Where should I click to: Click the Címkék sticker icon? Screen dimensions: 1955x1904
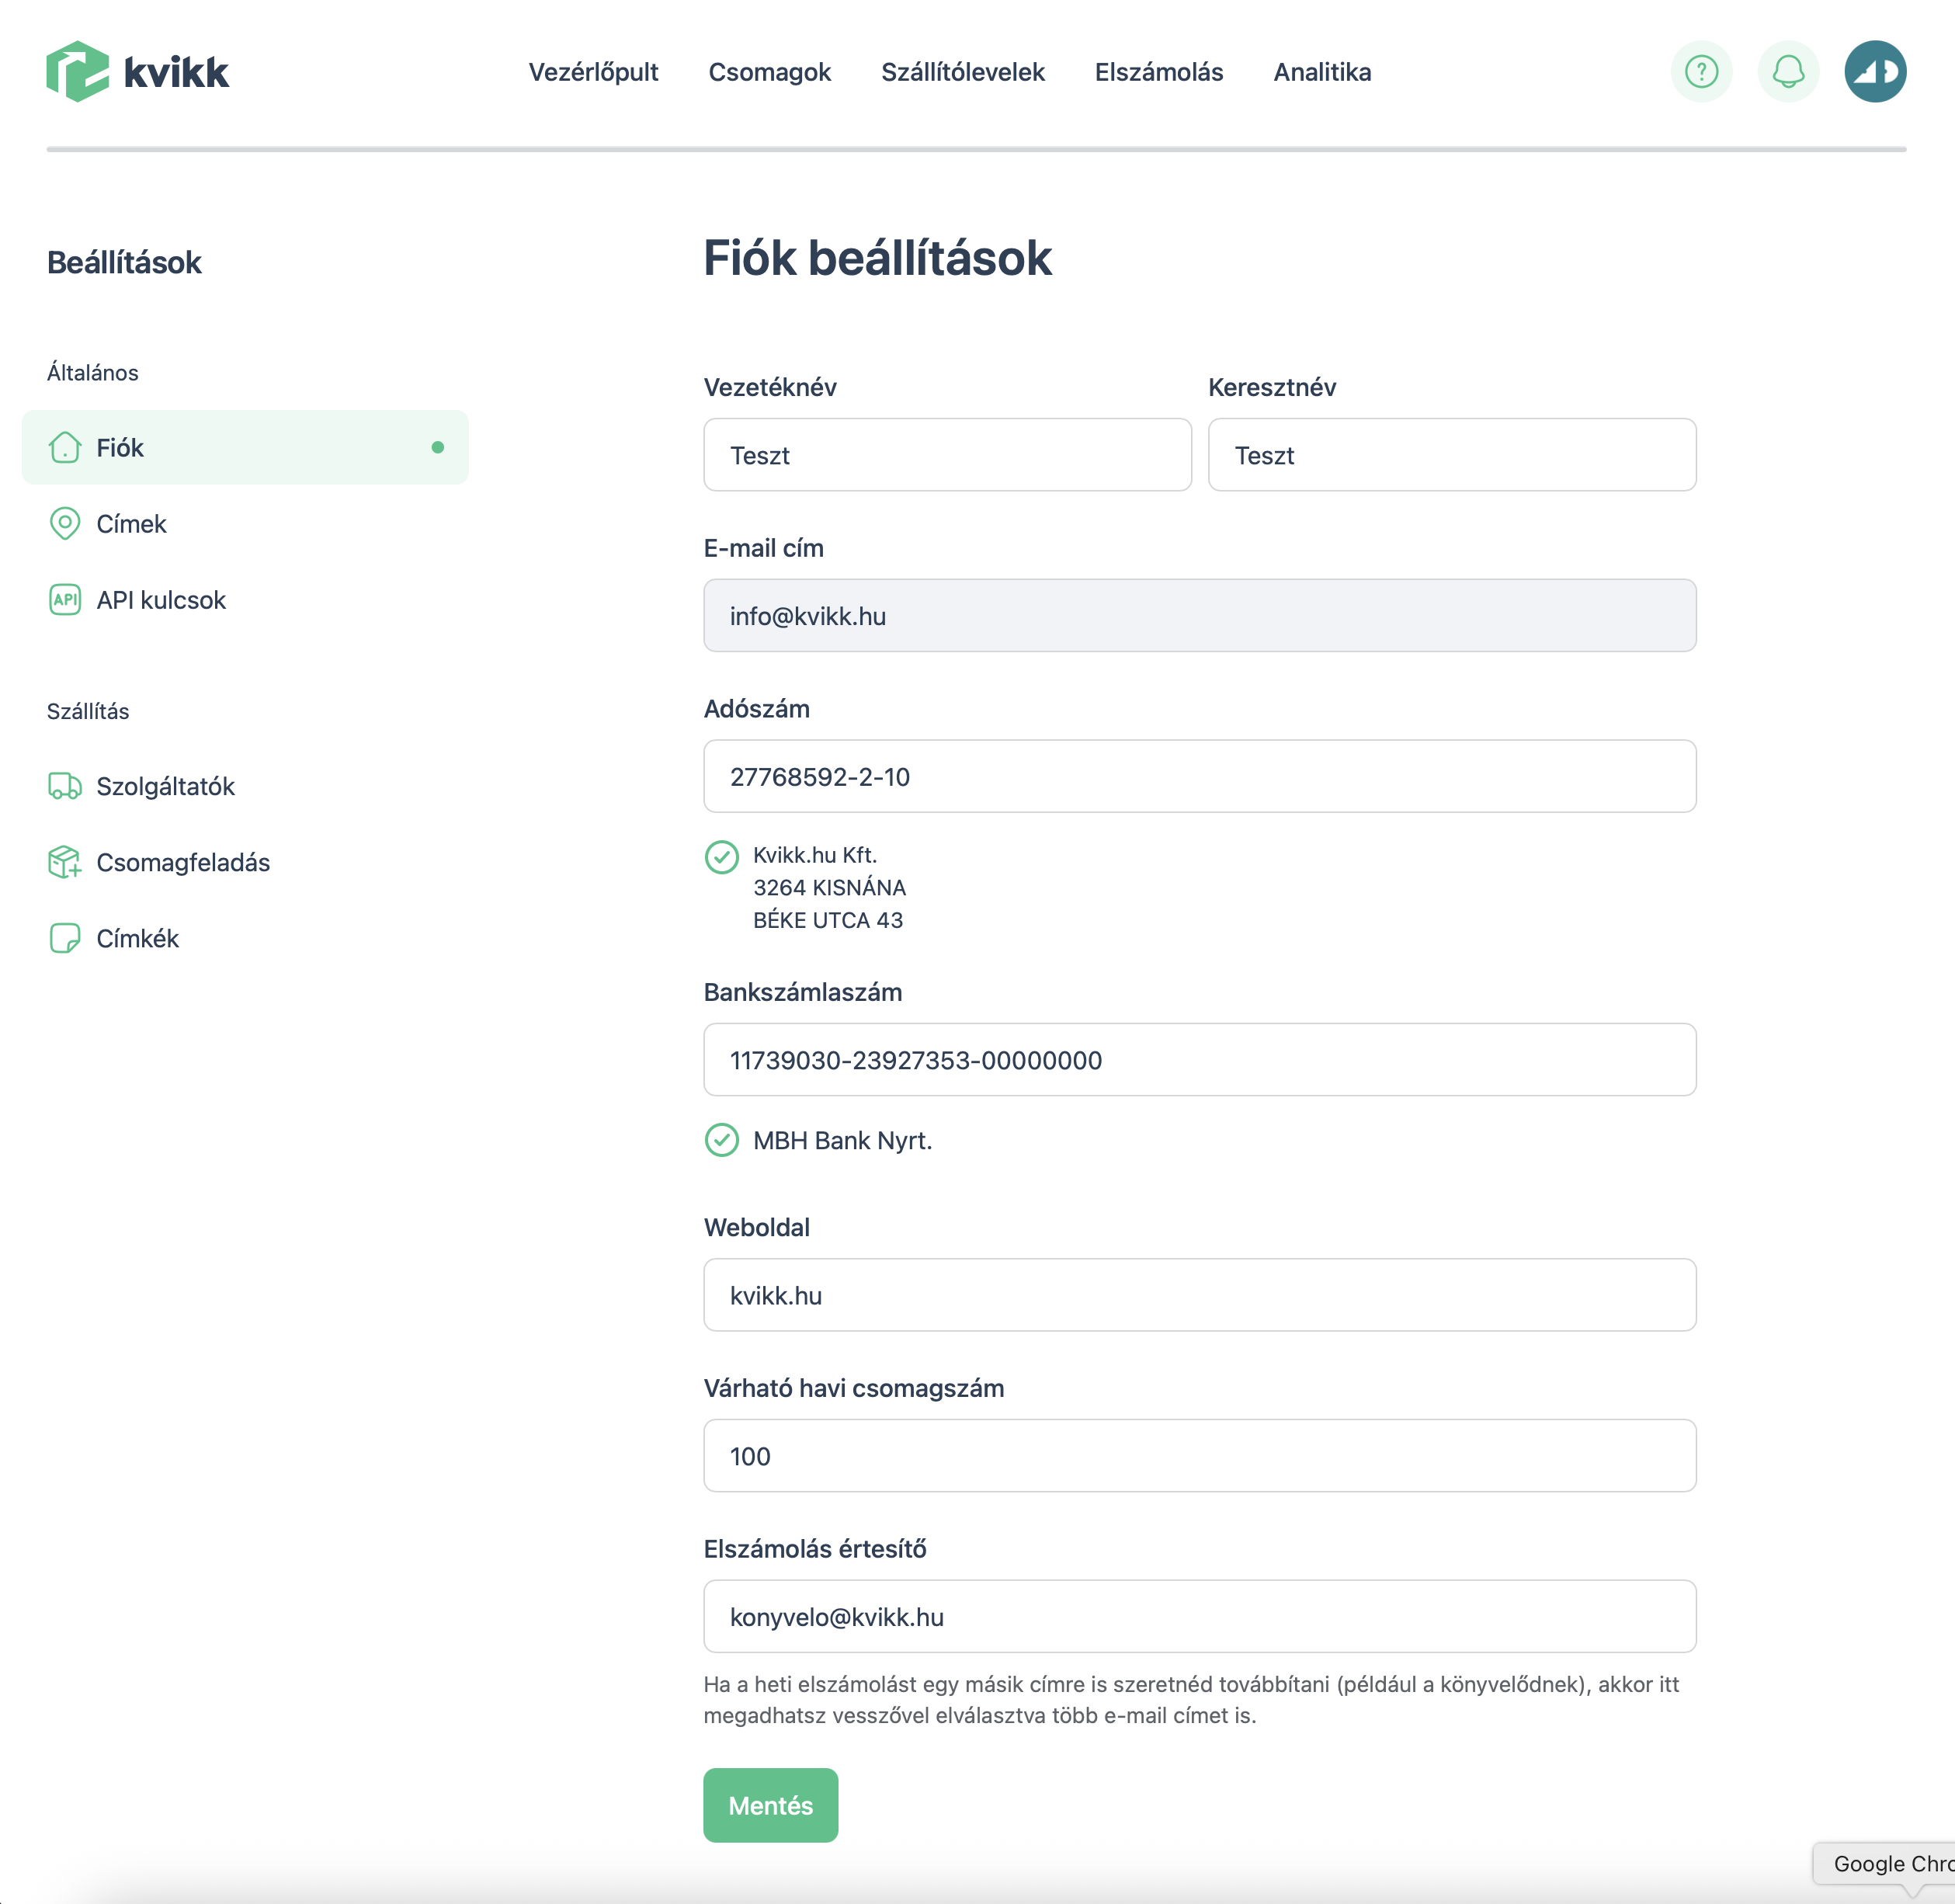[65, 938]
